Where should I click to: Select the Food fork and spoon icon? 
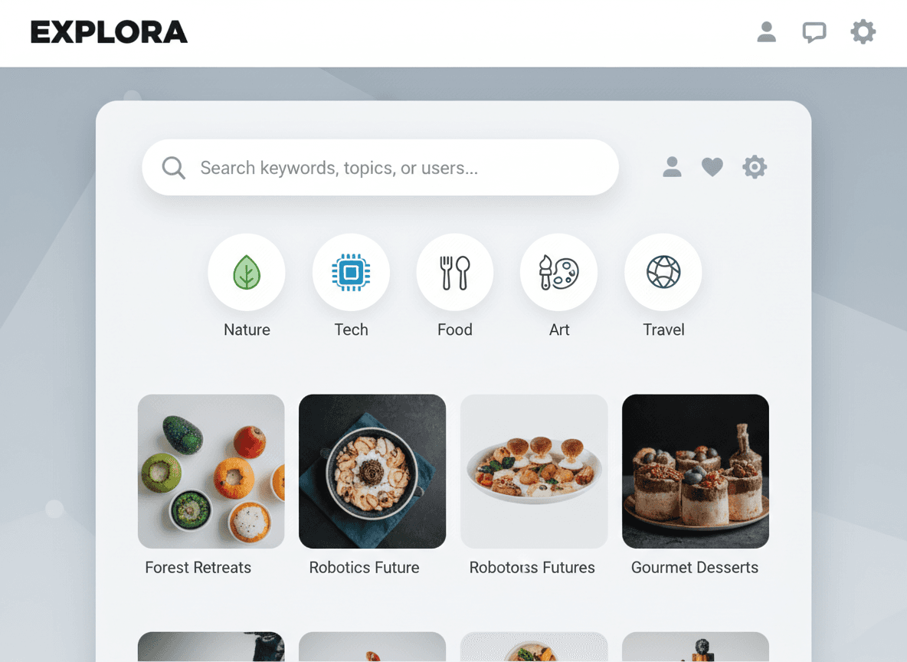[455, 272]
